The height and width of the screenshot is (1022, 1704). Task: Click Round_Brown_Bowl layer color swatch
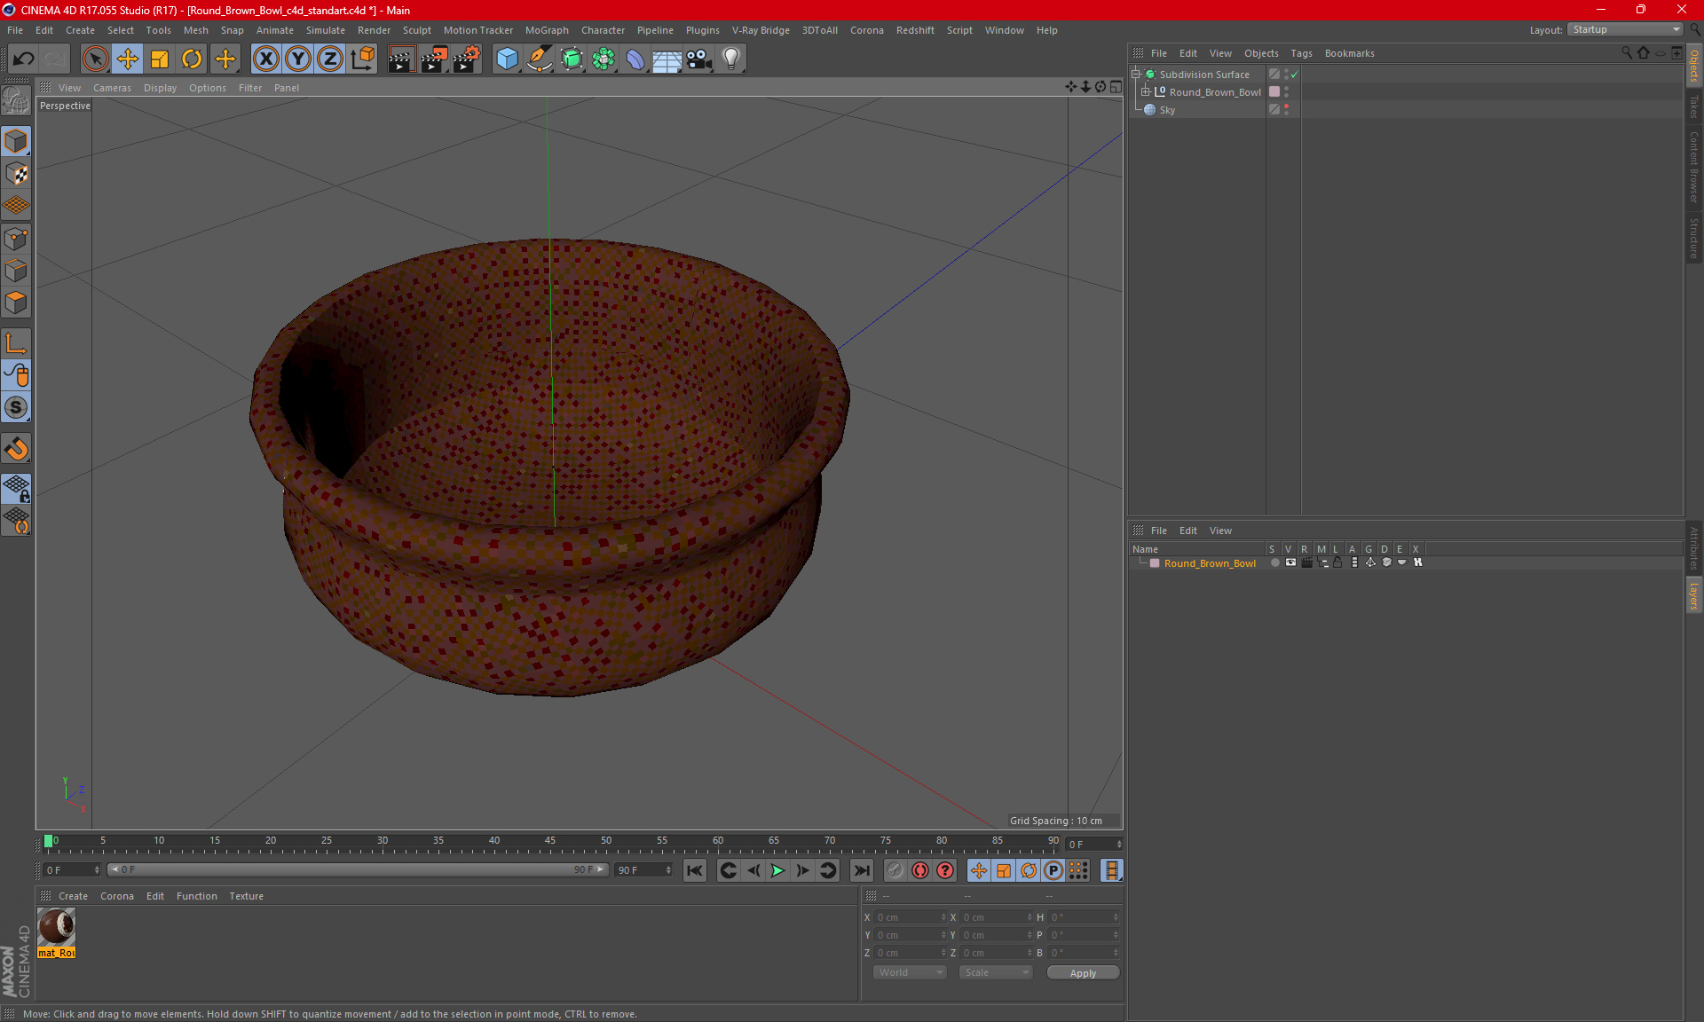pos(1155,563)
